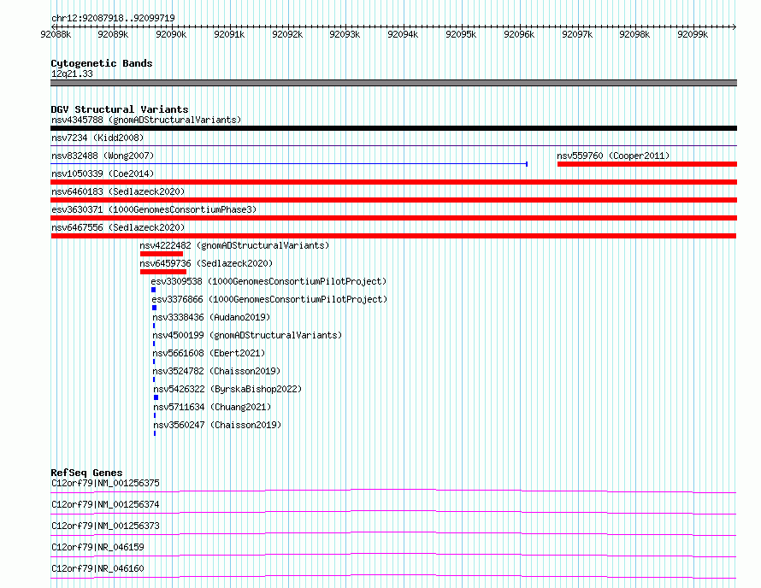Open variant nsv6459736 (Sedlazeck2020) label
Screen dimensions: 761x588
coord(206,263)
